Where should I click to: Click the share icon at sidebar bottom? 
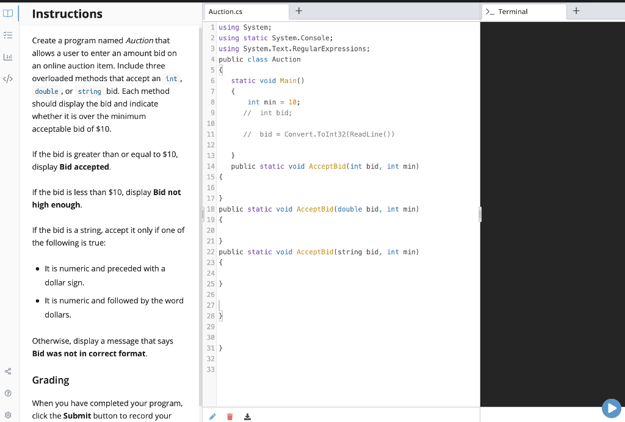pyautogui.click(x=8, y=371)
